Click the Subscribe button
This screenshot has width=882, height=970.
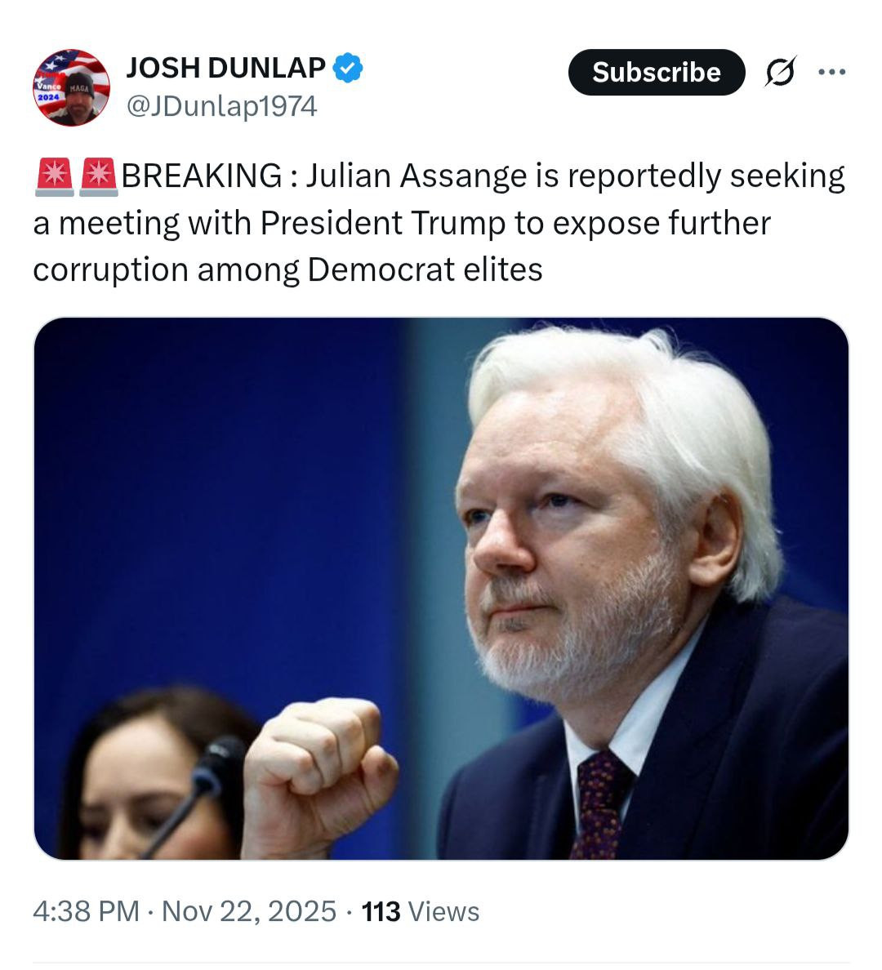657,73
